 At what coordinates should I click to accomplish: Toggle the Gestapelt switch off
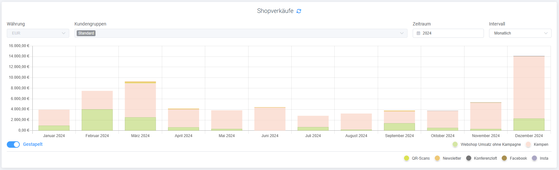point(13,145)
